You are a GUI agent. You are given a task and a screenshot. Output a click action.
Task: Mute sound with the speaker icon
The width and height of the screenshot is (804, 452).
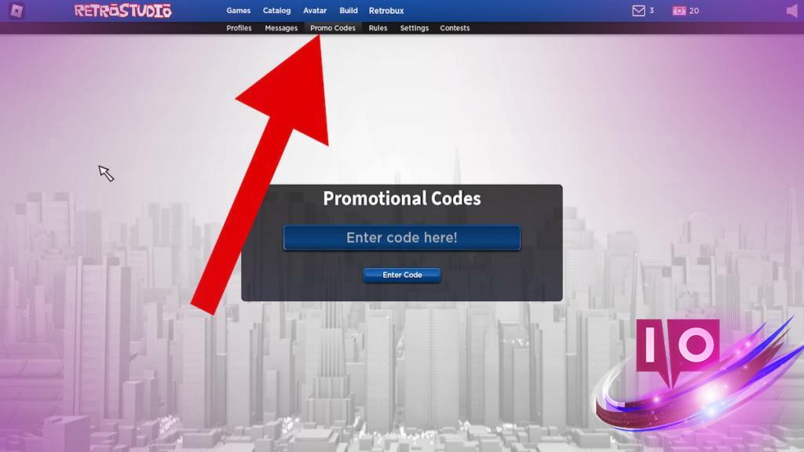792,11
